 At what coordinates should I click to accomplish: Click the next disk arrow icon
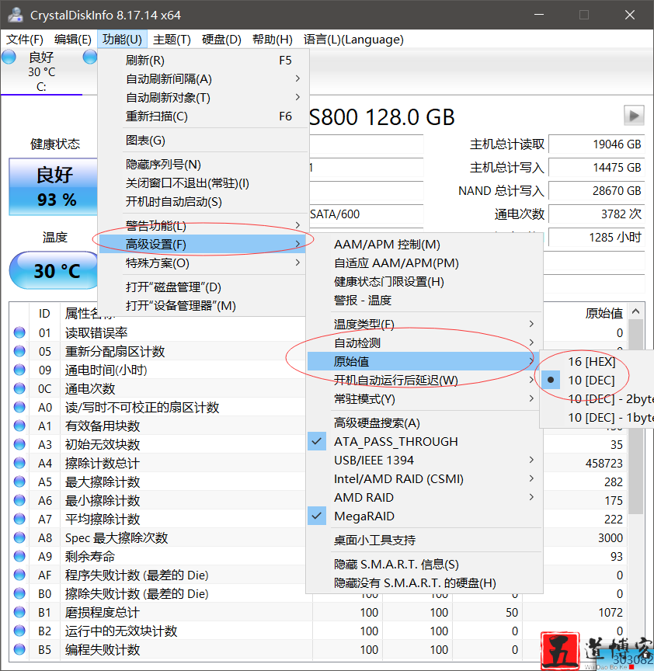click(x=634, y=115)
